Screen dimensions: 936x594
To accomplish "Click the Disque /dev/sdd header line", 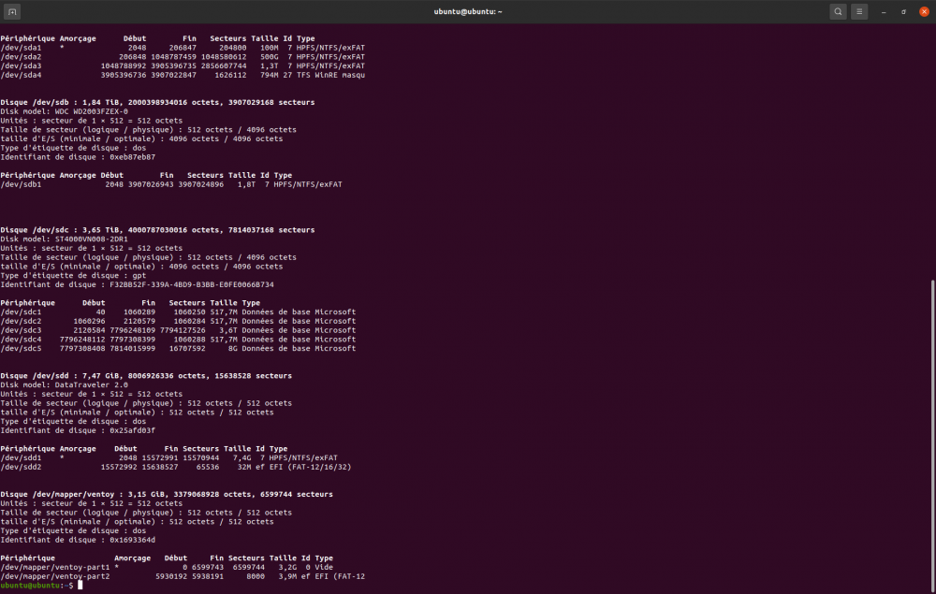I will [x=146, y=376].
